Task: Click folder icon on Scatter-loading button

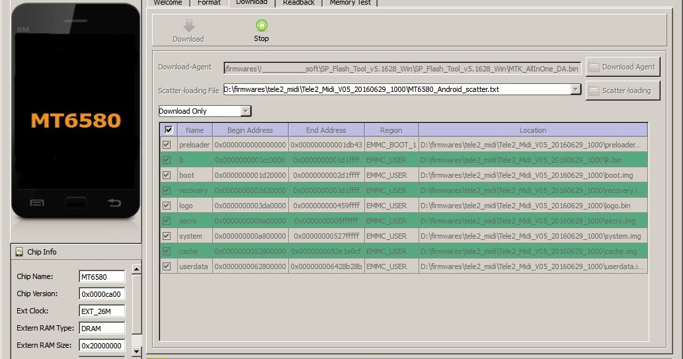Action: tap(594, 91)
